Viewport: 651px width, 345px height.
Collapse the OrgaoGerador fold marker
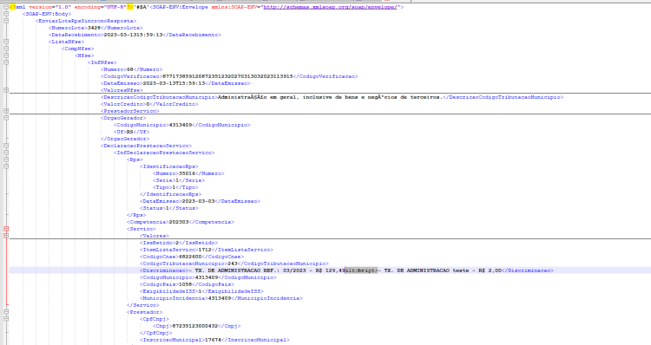[6, 118]
